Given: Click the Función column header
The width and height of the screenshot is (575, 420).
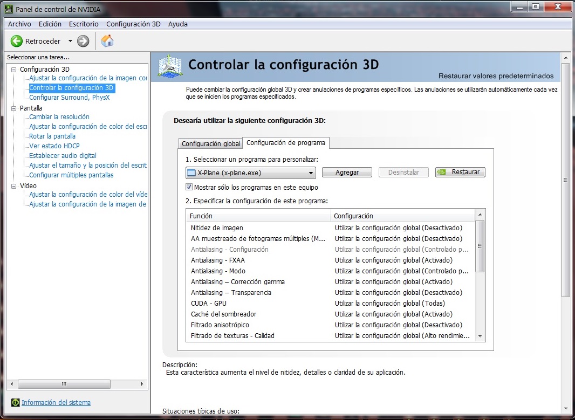Looking at the screenshot, I should [x=258, y=216].
